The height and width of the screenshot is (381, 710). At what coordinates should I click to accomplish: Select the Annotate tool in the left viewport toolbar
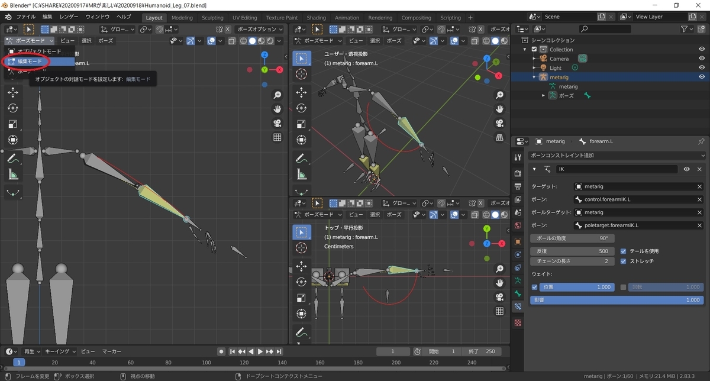13,159
